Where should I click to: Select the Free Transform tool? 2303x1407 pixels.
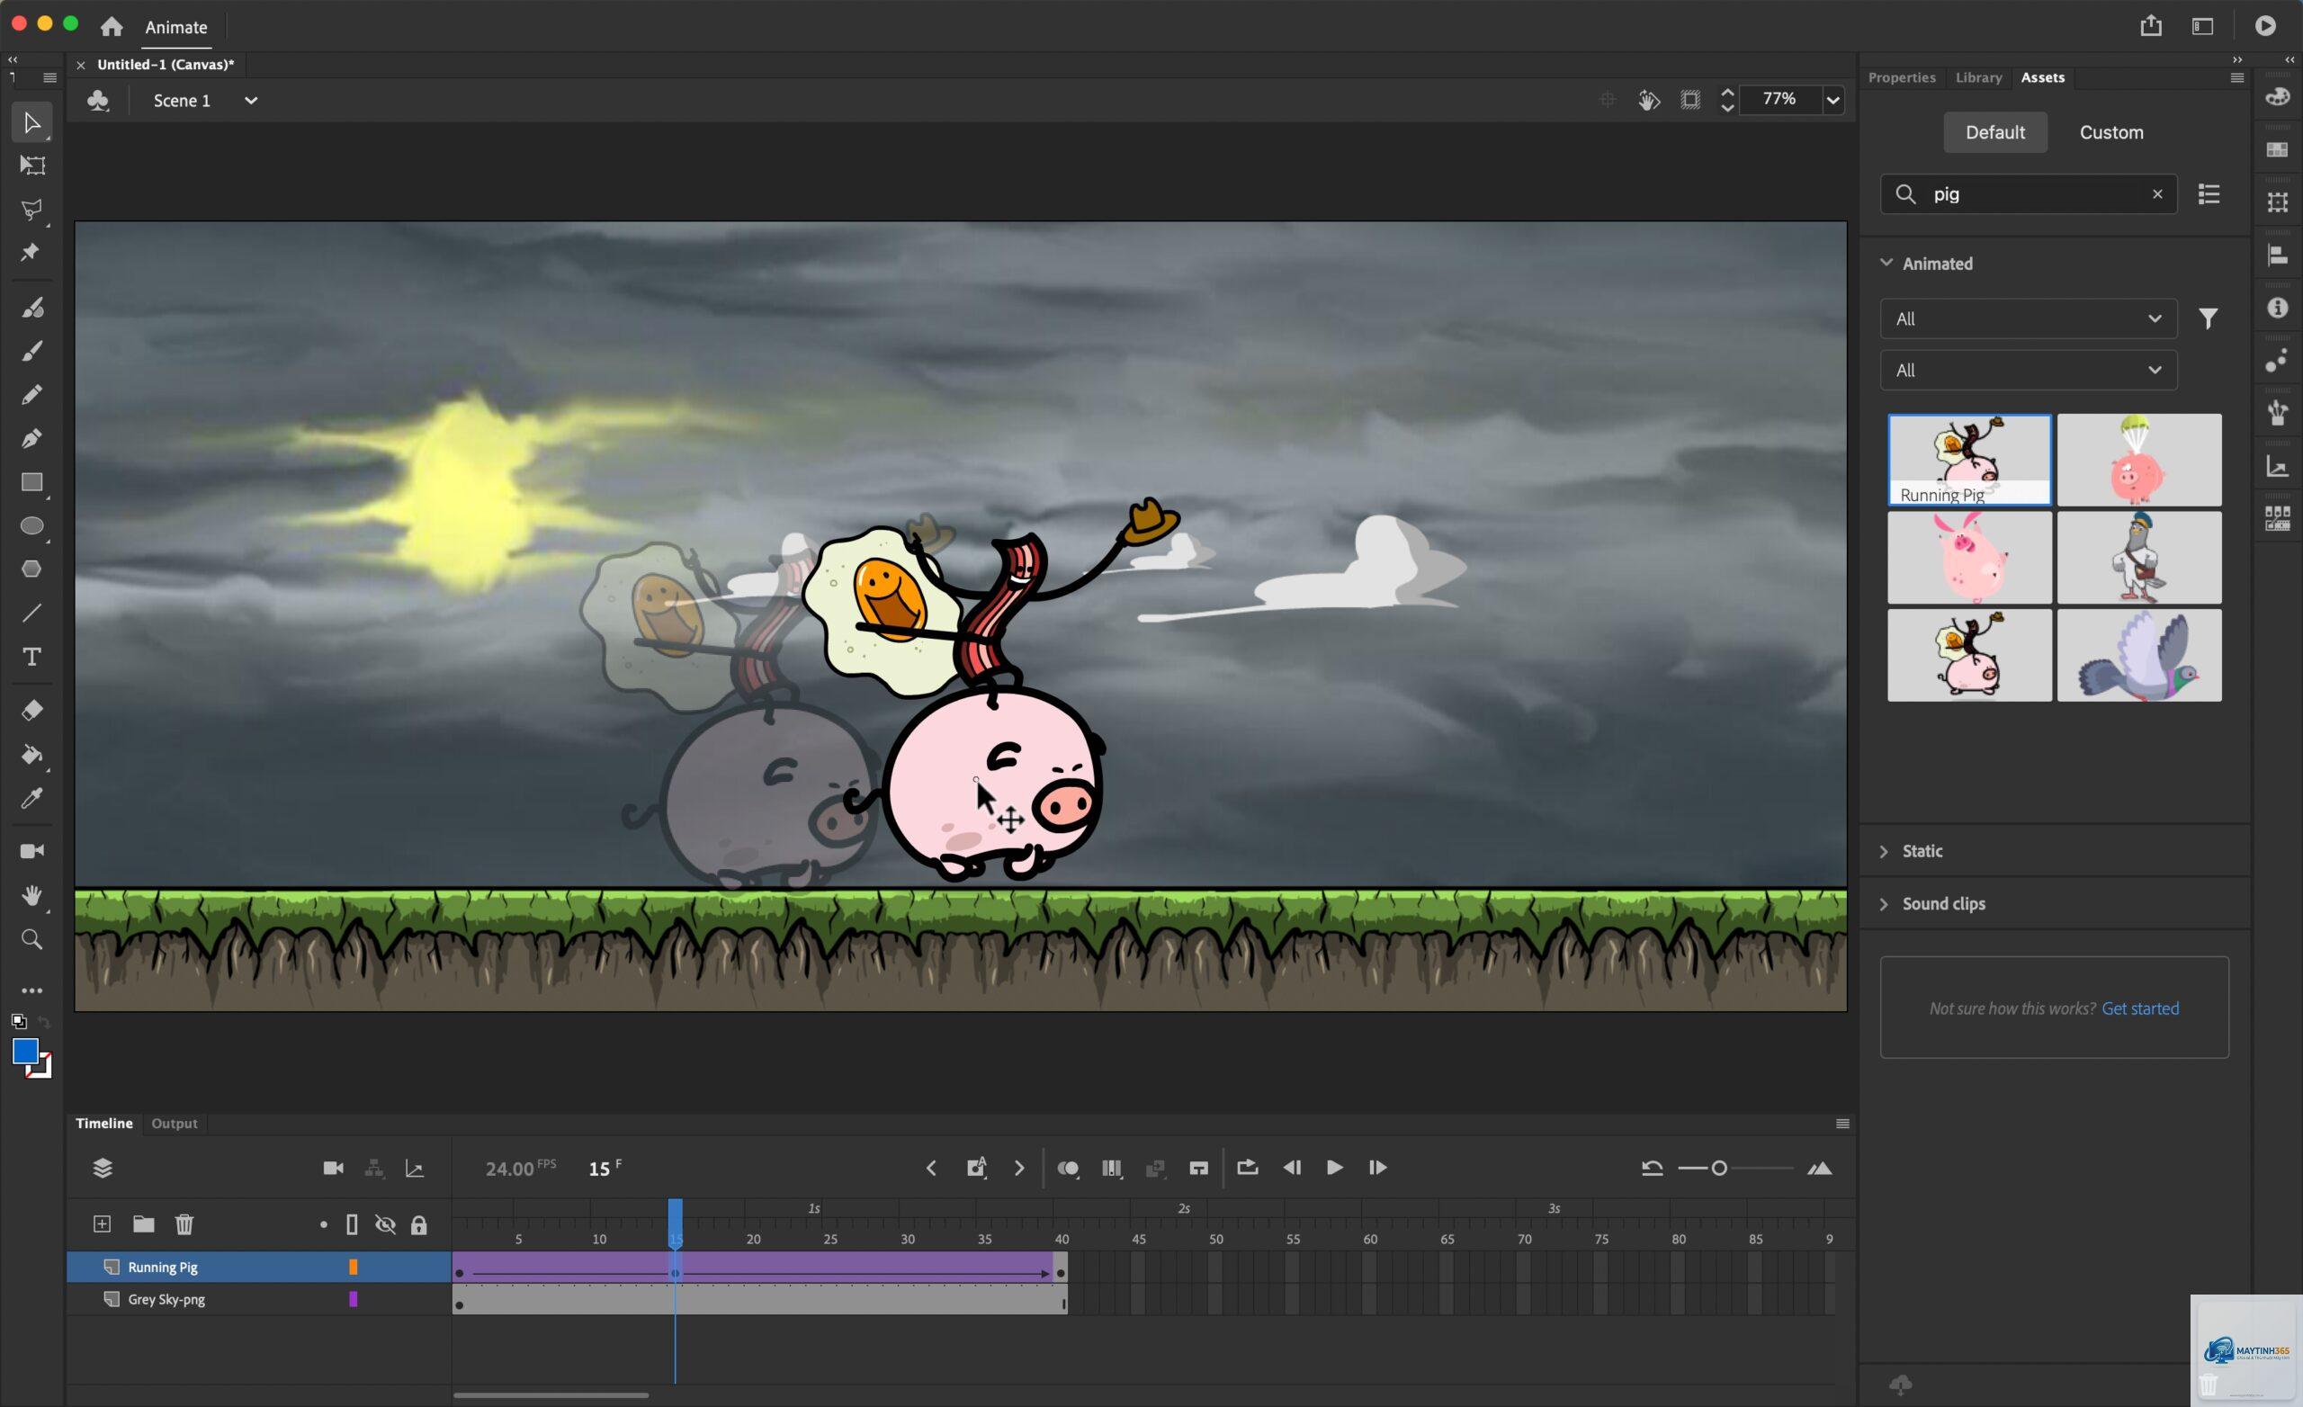(31, 166)
